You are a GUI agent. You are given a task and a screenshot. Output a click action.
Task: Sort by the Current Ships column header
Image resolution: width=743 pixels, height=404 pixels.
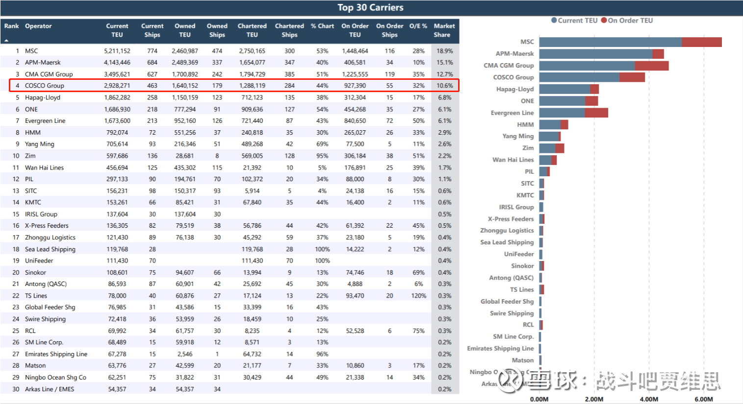click(153, 30)
